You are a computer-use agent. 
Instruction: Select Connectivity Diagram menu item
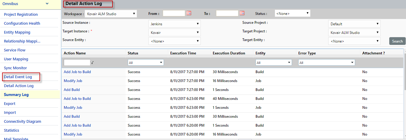(x=22, y=122)
